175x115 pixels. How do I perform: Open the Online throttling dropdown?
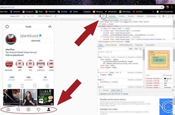click(48, 16)
